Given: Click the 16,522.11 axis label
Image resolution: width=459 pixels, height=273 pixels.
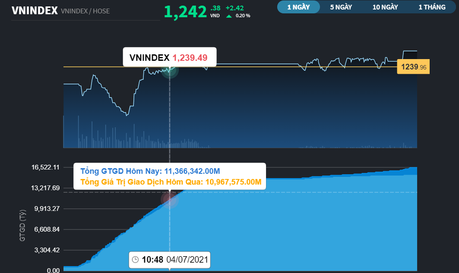Looking at the screenshot, I should pyautogui.click(x=45, y=167).
